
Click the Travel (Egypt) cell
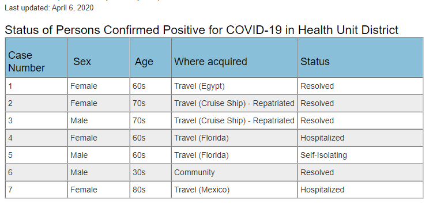(235, 86)
